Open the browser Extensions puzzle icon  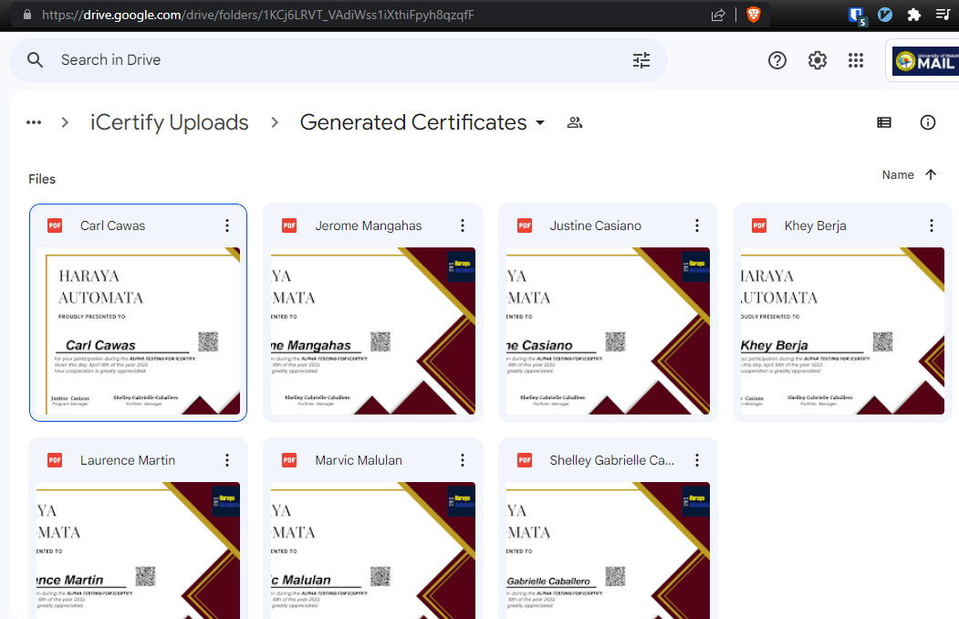[x=913, y=15]
